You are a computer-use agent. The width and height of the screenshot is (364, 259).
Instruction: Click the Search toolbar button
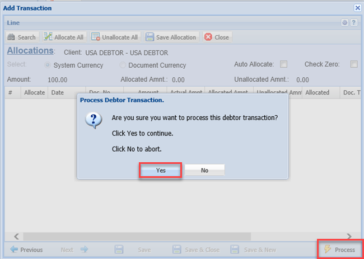click(21, 37)
